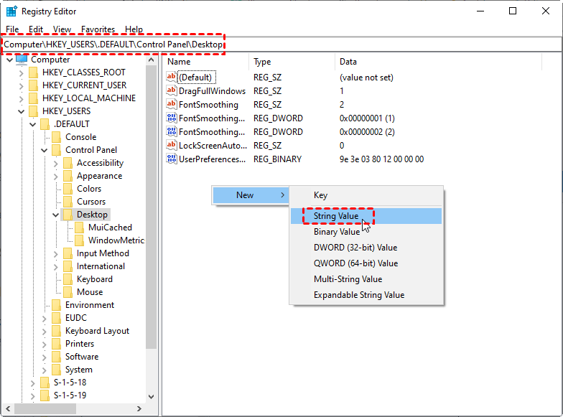Choose String Value from the New submenu
Viewport: 563px width, 417px height.
366,216
